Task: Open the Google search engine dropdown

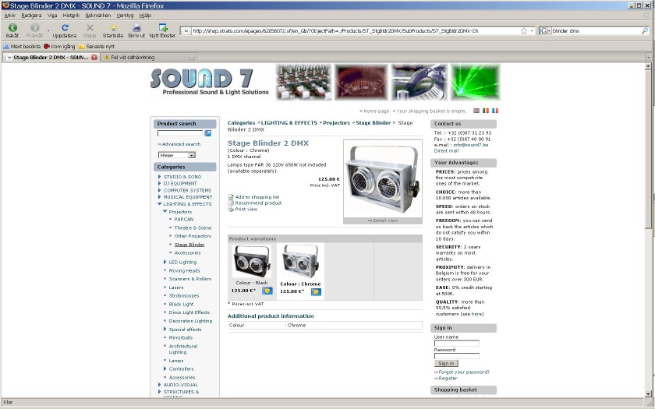Action: (x=545, y=31)
